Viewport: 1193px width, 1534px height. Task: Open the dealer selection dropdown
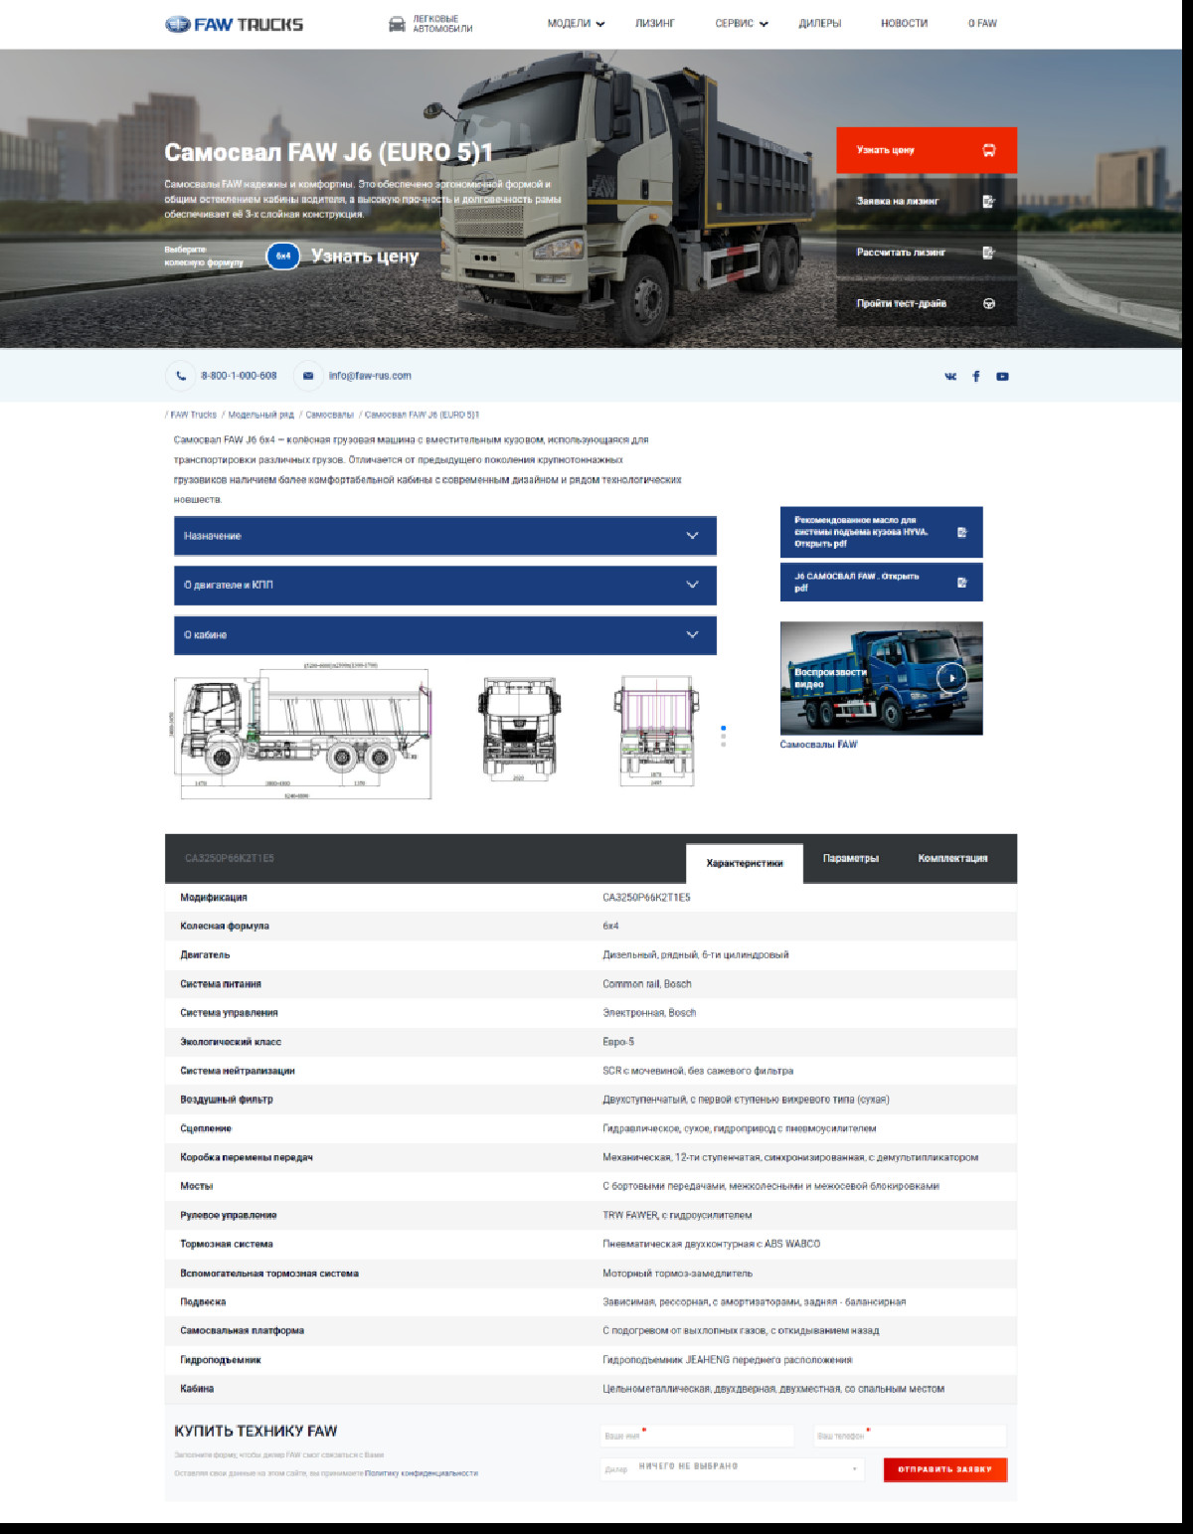coord(732,1468)
